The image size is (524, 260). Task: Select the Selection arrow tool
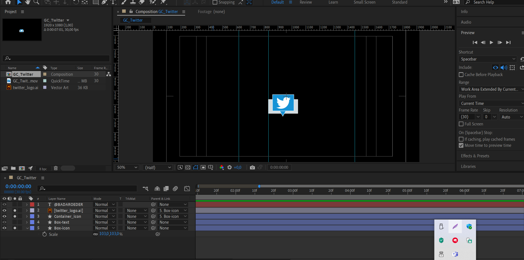[19, 2]
